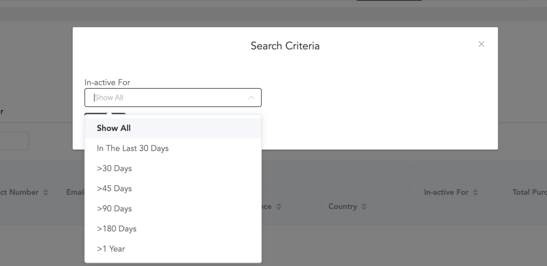The image size is (547, 266).
Task: Click the Search Criteria dialog title
Action: tap(285, 46)
